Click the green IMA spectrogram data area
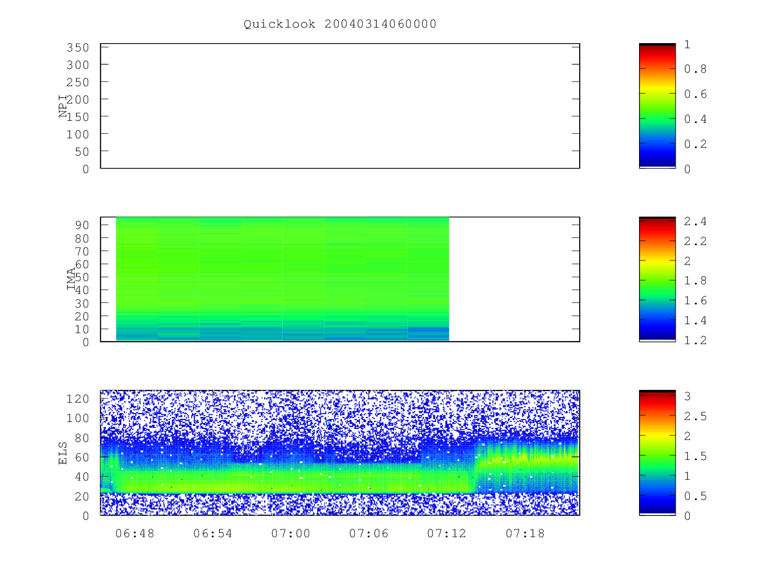This screenshot has width=773, height=579. [282, 279]
